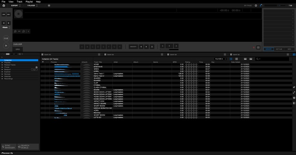Click the record button next to 1 PLAYER
The image size is (296, 155).
pos(49,5)
